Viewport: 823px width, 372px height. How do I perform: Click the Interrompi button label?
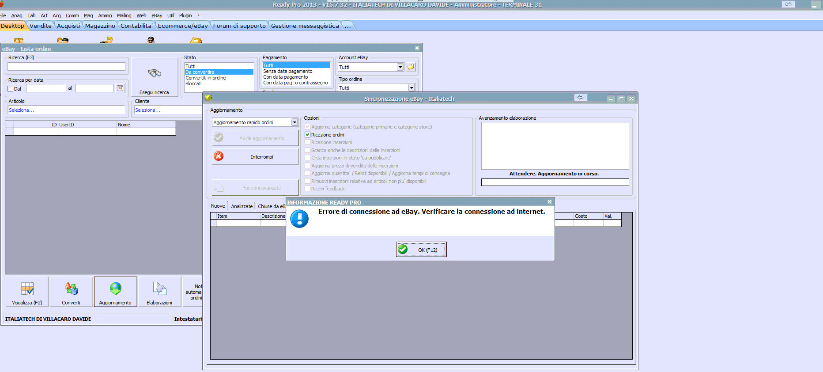262,157
